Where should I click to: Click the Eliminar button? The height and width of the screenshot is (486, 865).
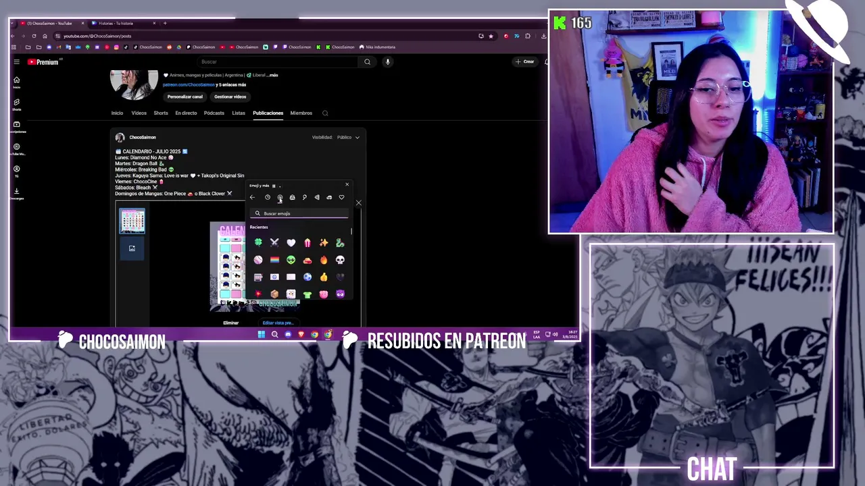coord(231,323)
